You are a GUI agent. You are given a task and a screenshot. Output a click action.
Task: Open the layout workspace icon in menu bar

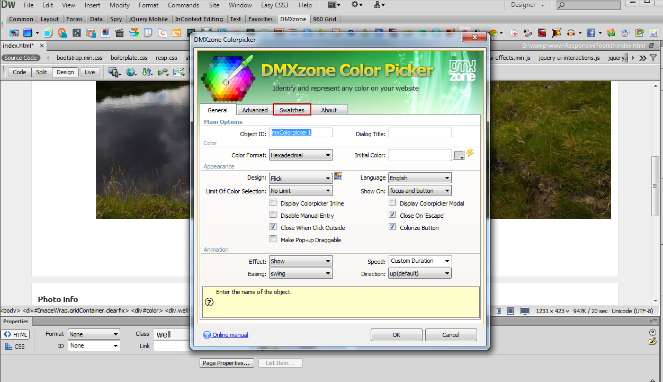(x=334, y=5)
